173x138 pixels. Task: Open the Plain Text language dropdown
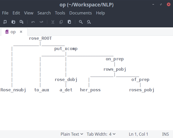(72, 134)
